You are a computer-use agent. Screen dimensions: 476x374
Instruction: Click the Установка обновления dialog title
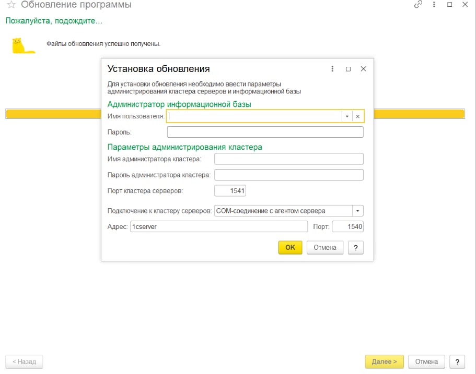pyautogui.click(x=158, y=69)
